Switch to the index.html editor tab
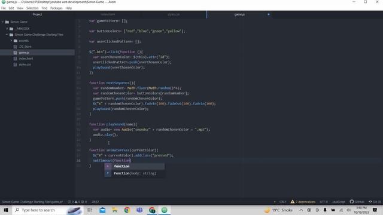Viewport: 383px width, 215px height. (x=108, y=14)
